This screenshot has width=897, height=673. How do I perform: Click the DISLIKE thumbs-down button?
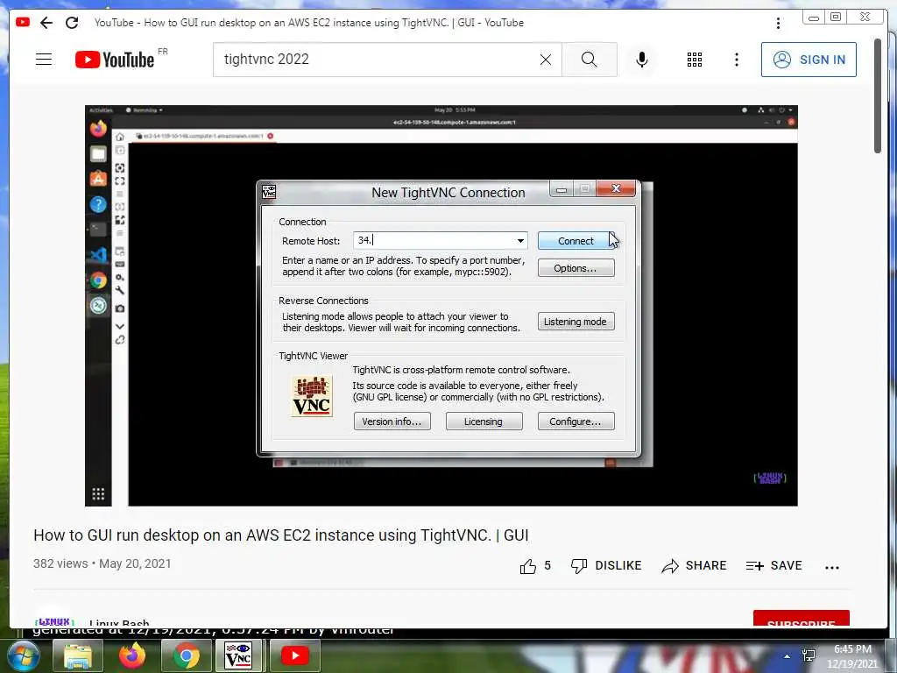click(606, 566)
